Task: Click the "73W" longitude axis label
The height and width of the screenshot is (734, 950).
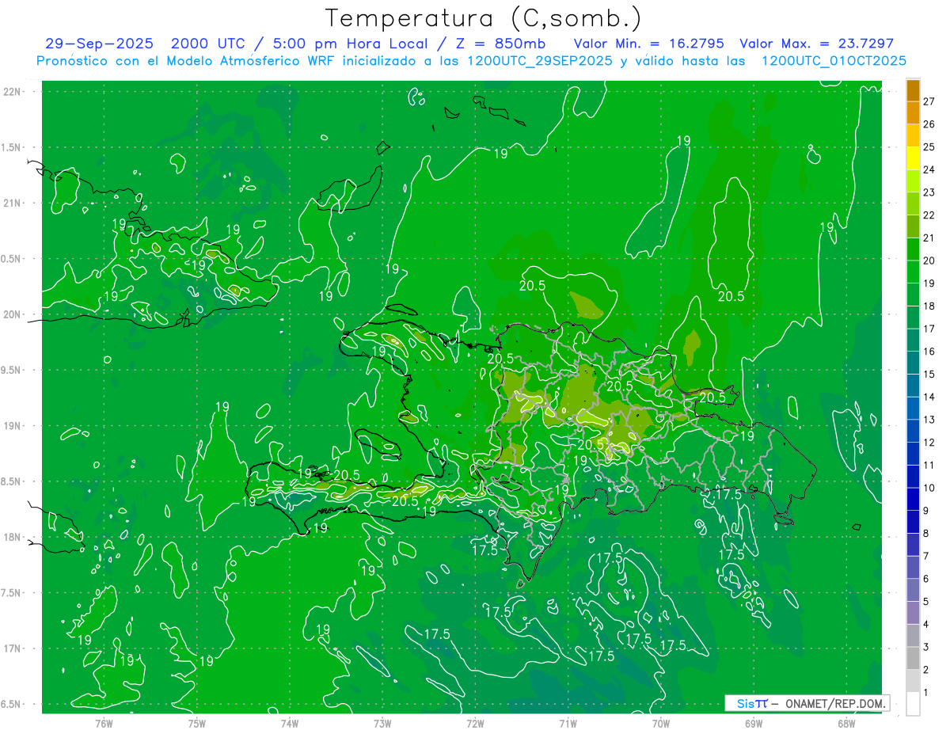Action: tap(382, 724)
